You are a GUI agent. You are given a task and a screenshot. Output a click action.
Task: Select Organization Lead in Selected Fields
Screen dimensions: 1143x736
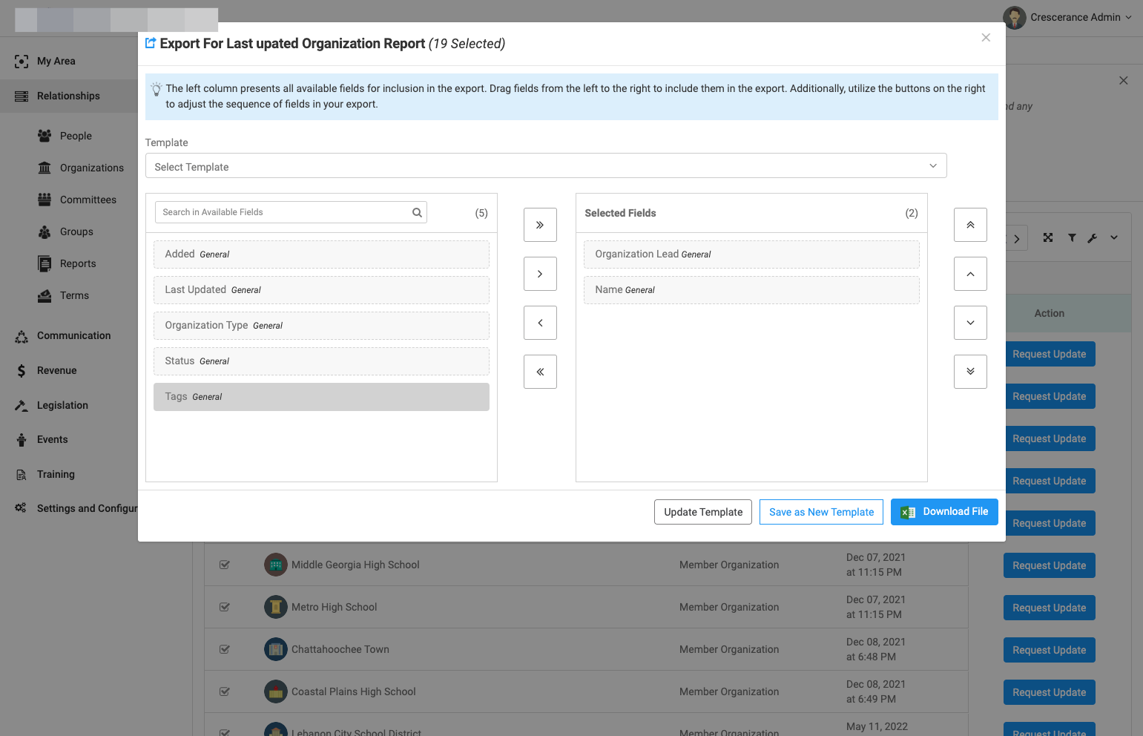751,254
